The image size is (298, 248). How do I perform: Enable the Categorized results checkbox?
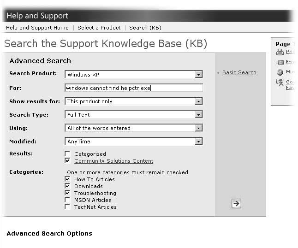pos(68,154)
